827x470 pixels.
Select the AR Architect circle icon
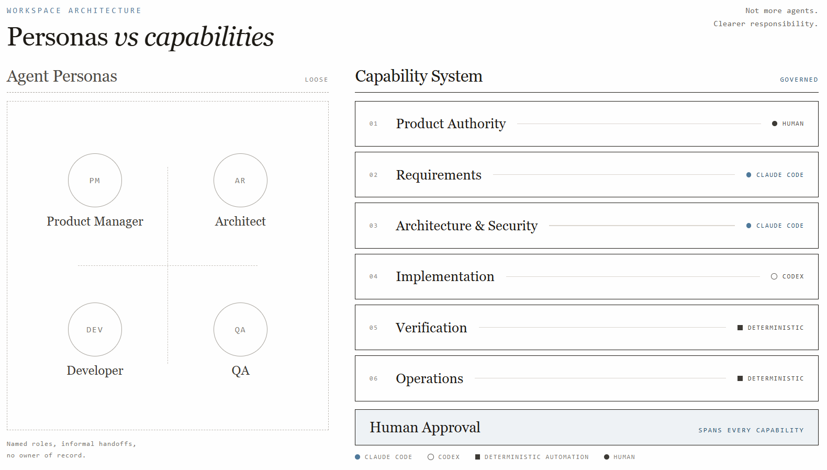point(240,180)
